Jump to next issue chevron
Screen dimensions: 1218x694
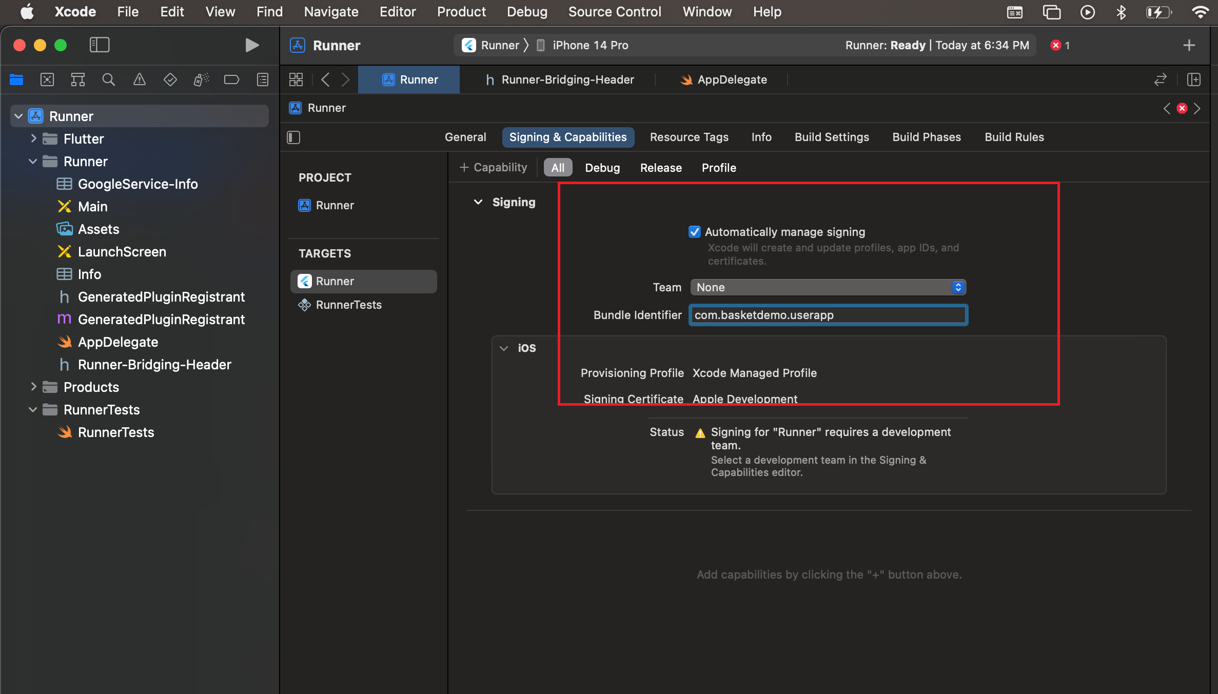(1197, 108)
